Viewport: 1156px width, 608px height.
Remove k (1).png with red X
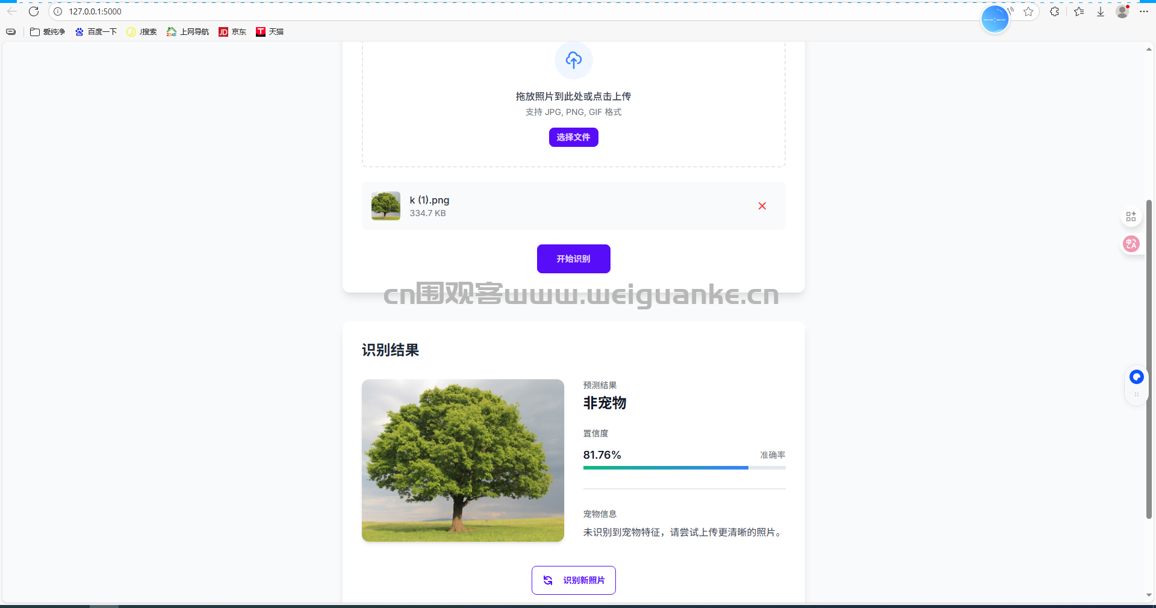click(762, 206)
